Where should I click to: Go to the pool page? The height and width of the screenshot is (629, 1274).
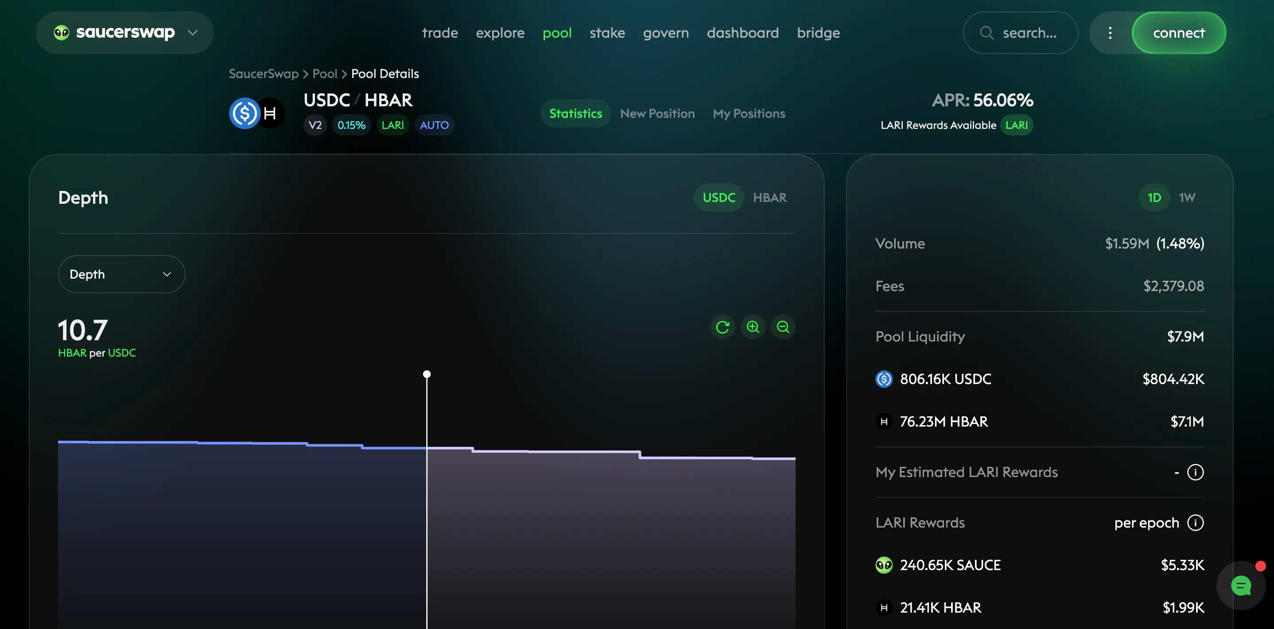tap(557, 33)
